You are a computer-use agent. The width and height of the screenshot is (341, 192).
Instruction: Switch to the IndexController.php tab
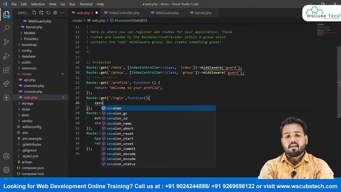(124, 13)
